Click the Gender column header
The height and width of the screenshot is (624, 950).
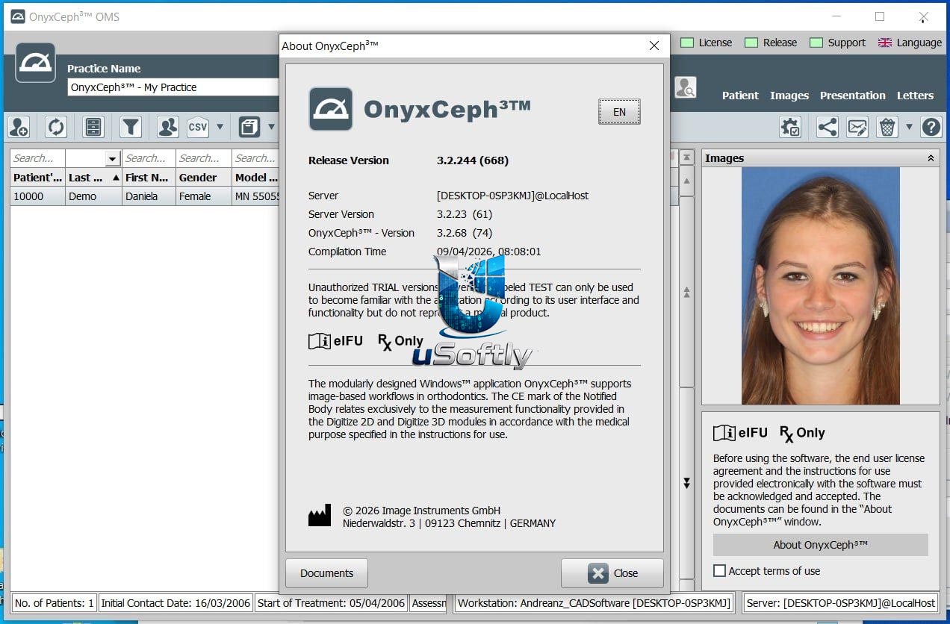(x=204, y=178)
